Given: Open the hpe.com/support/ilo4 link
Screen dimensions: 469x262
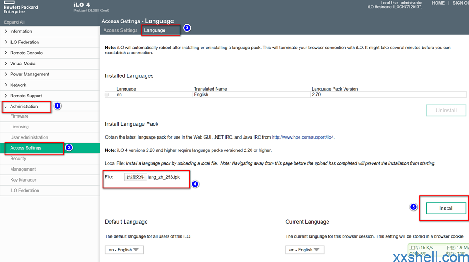Looking at the screenshot, I should (x=303, y=137).
